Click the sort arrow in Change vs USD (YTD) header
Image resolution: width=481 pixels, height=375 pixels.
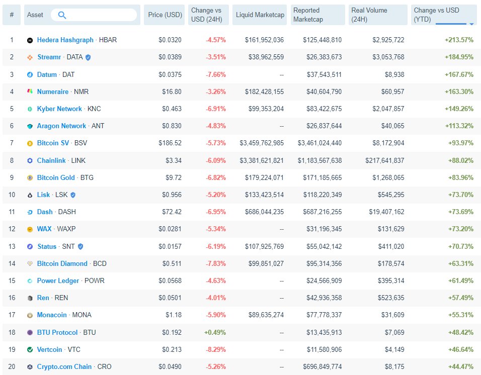[471, 24]
